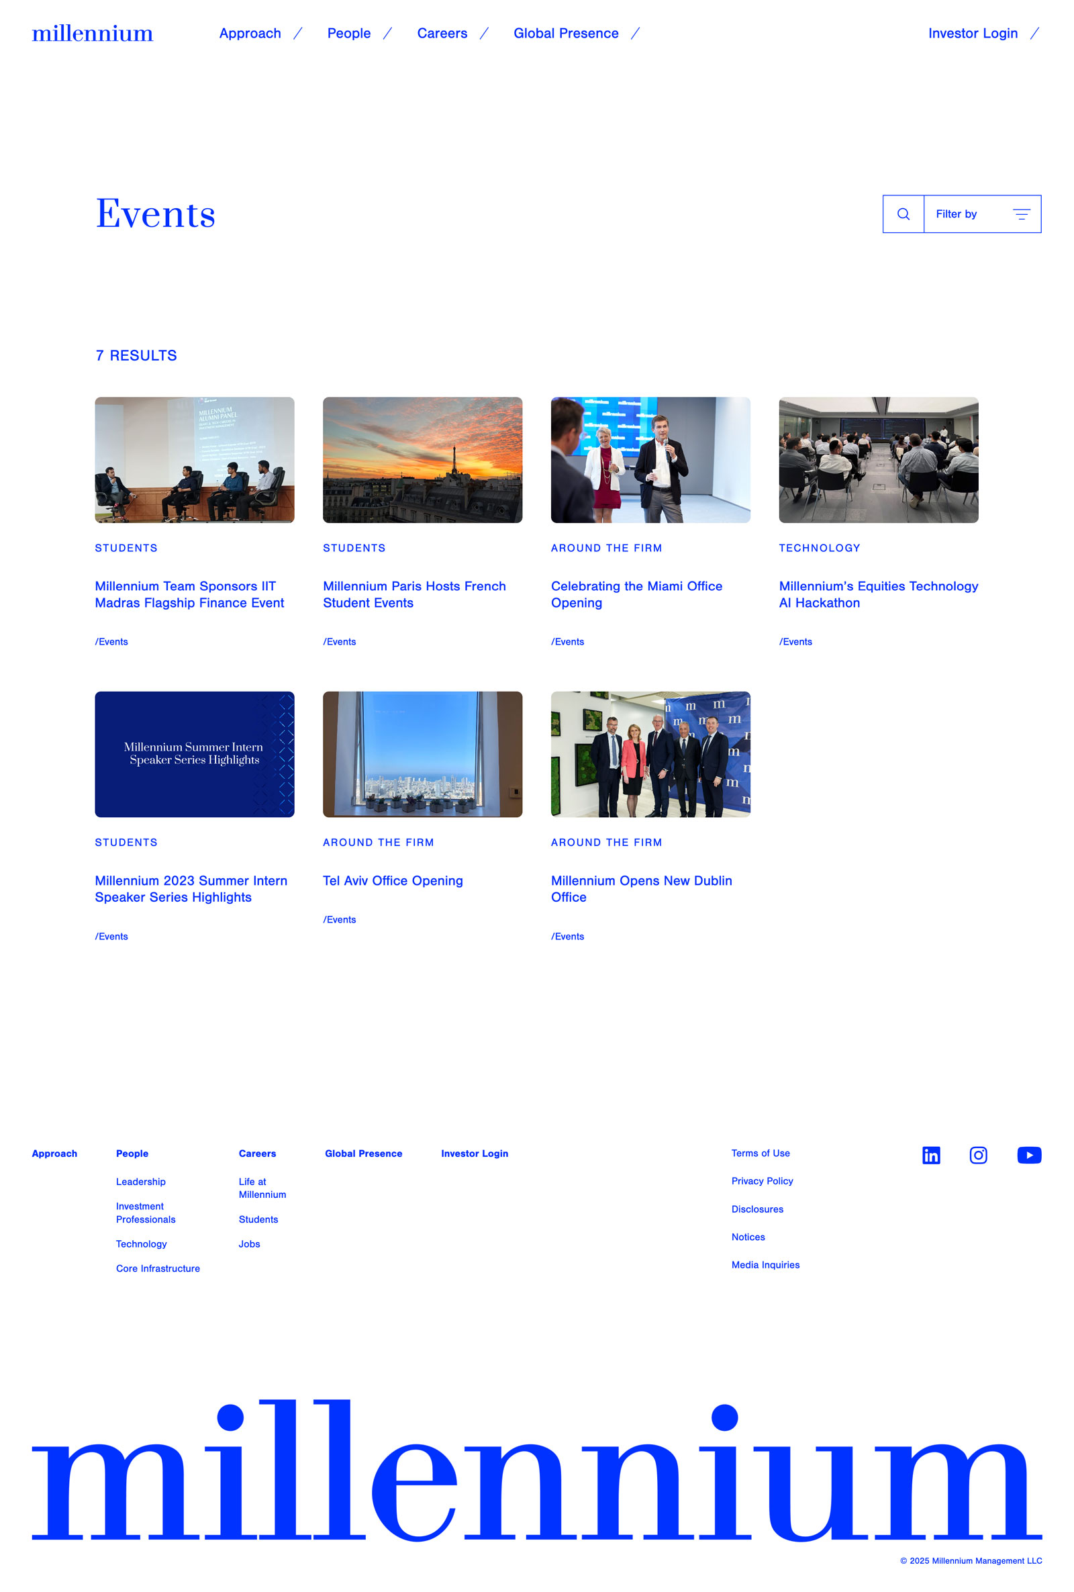Open the Careers menu in header

[x=442, y=34]
